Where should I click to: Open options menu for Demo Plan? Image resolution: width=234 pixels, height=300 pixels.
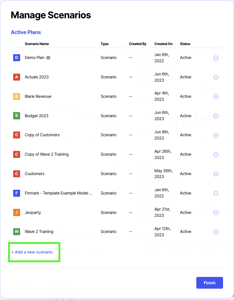216,58
